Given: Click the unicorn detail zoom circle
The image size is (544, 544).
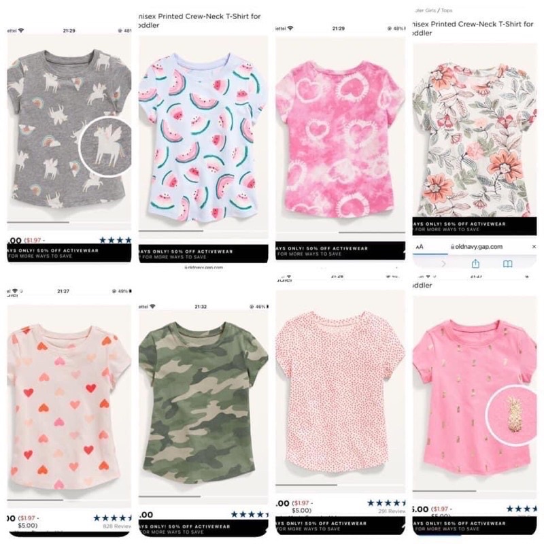Looking at the screenshot, I should coord(105,147).
